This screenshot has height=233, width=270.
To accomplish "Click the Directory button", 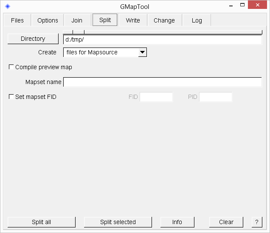I will click(33, 39).
